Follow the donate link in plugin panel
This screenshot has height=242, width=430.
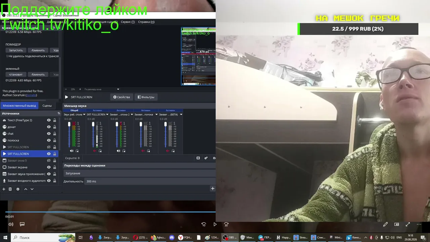31,95
